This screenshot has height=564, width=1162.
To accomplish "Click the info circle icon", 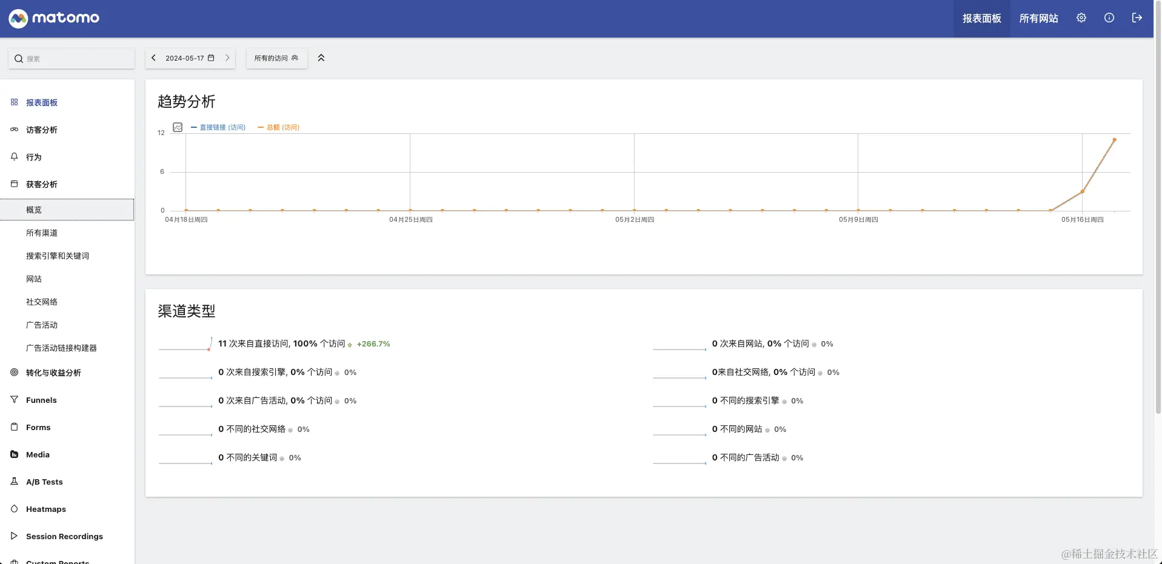I will (x=1109, y=18).
